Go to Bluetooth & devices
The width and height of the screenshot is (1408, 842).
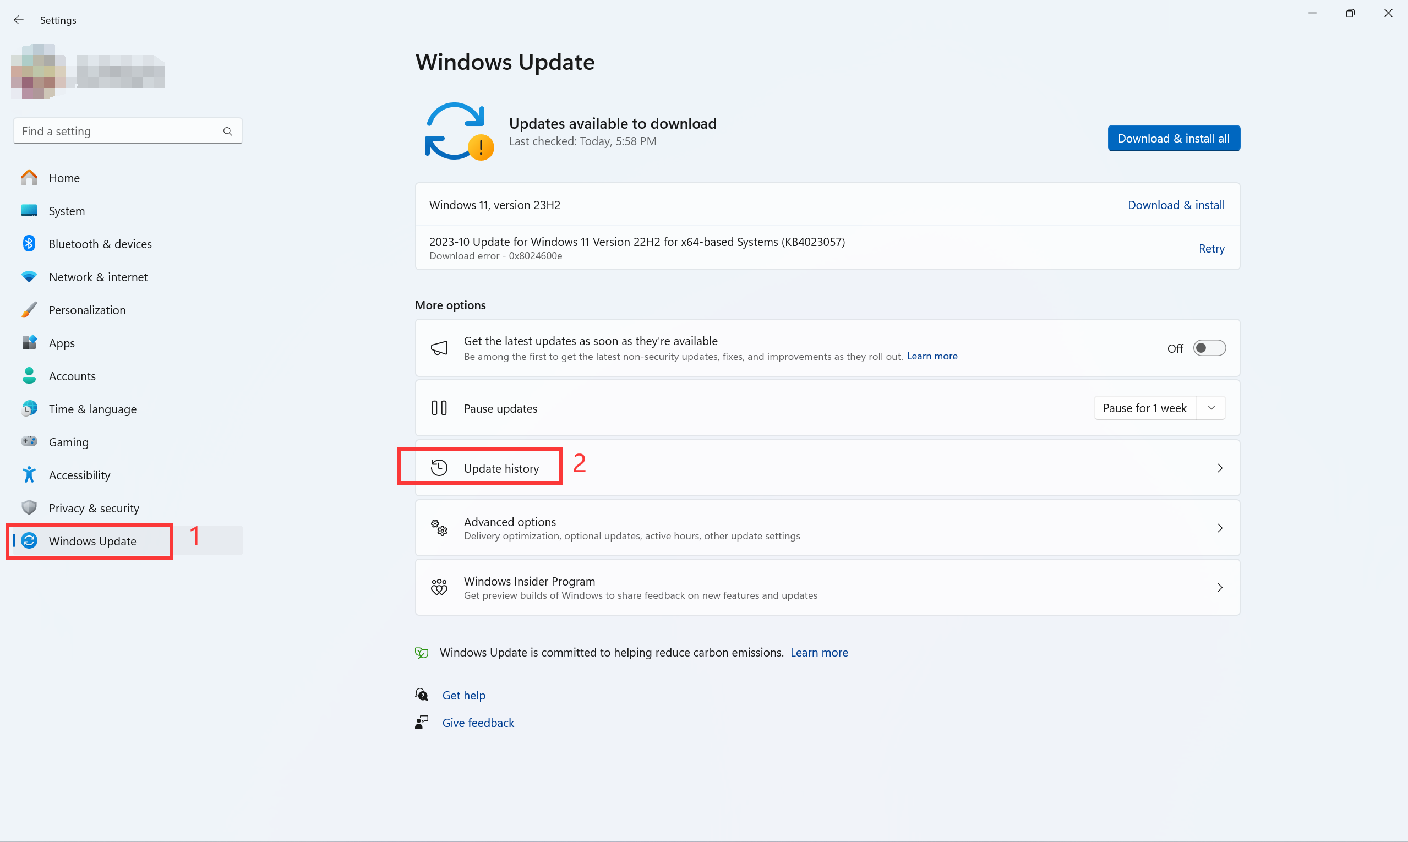pyautogui.click(x=128, y=243)
